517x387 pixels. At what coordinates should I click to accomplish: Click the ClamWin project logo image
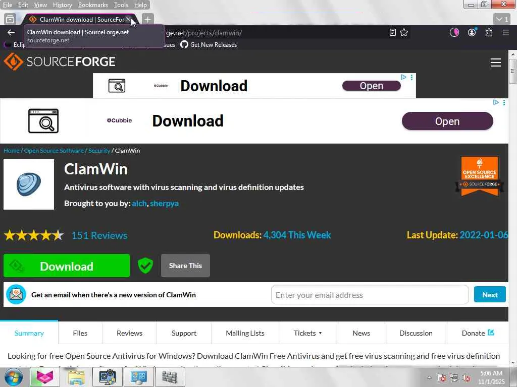pos(29,184)
